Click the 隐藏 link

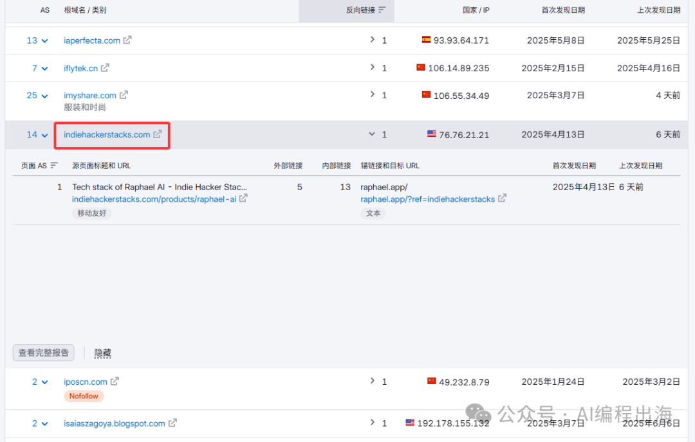[103, 353]
